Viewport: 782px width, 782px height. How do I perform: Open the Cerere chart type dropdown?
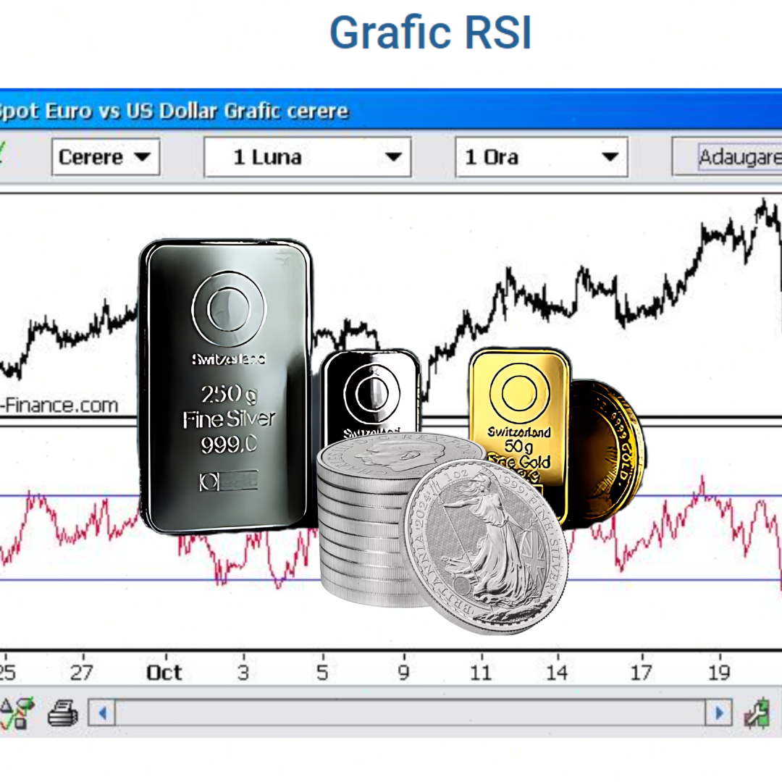[x=106, y=157]
